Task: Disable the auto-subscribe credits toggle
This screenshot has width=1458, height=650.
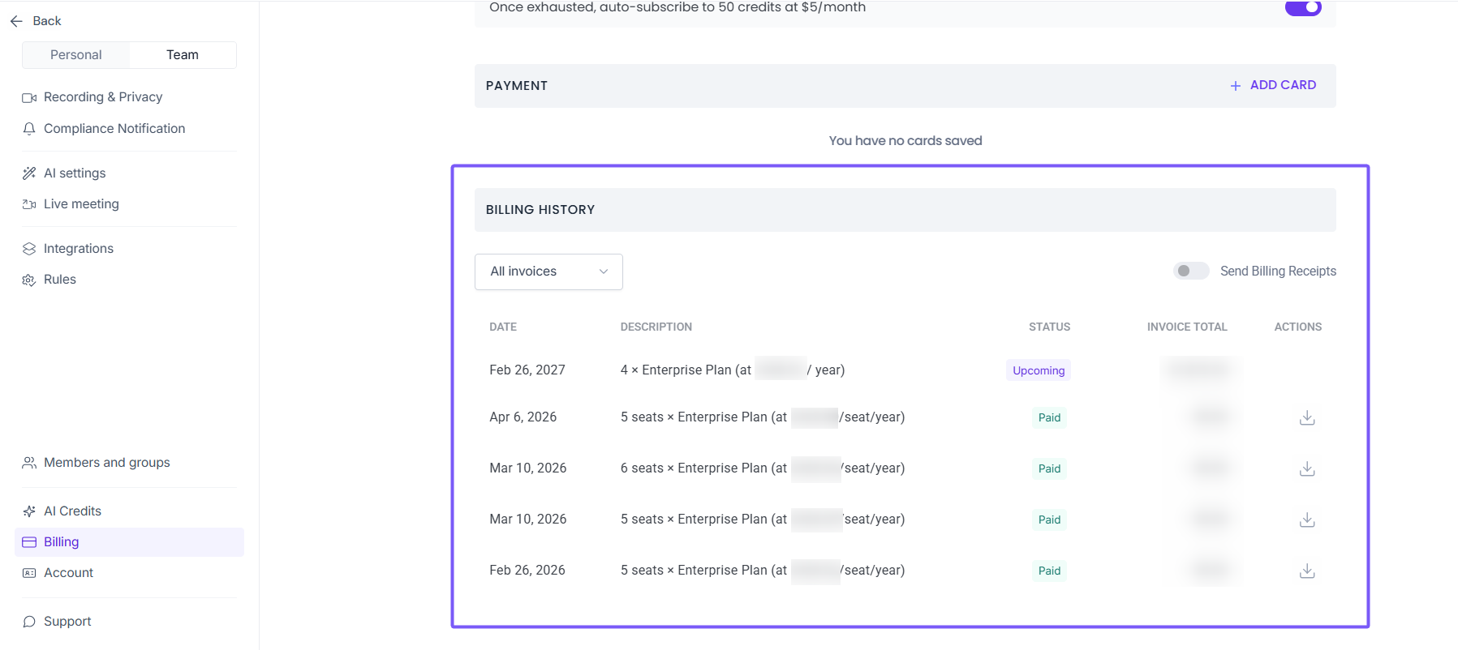Action: click(1303, 7)
